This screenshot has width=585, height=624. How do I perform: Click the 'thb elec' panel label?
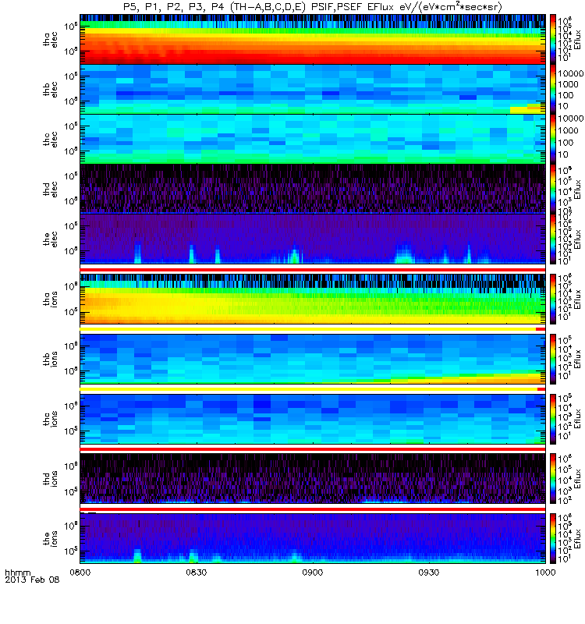click(x=50, y=89)
